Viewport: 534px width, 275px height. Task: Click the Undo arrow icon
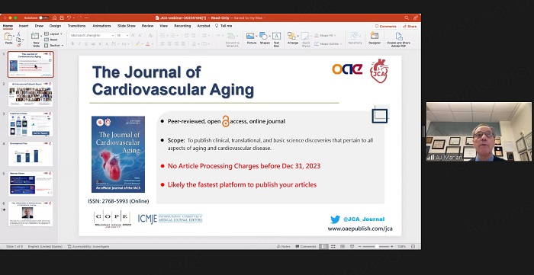[x=69, y=18]
